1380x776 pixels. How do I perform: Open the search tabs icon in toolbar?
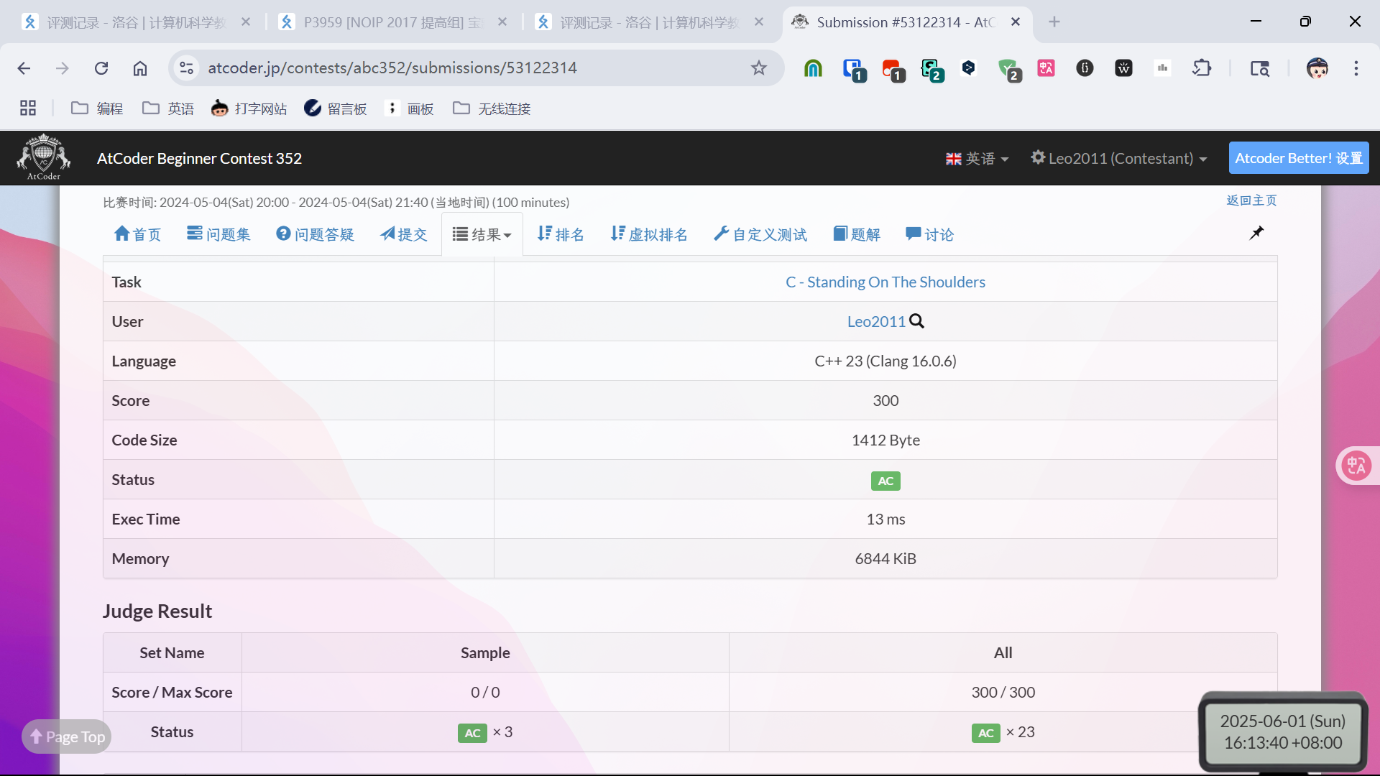1259,68
